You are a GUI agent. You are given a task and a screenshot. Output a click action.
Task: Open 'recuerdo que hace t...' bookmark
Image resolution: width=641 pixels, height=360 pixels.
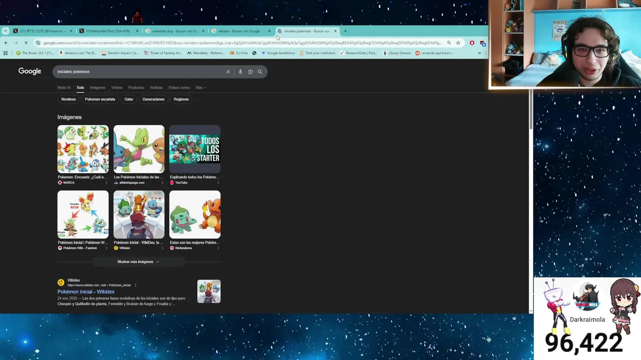(x=434, y=53)
